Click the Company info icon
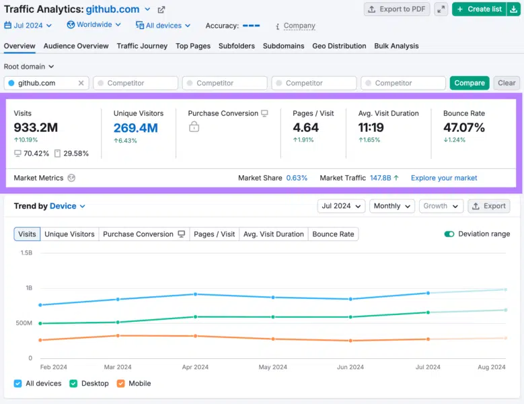Screen dimensions: 524x404 [x=277, y=26]
